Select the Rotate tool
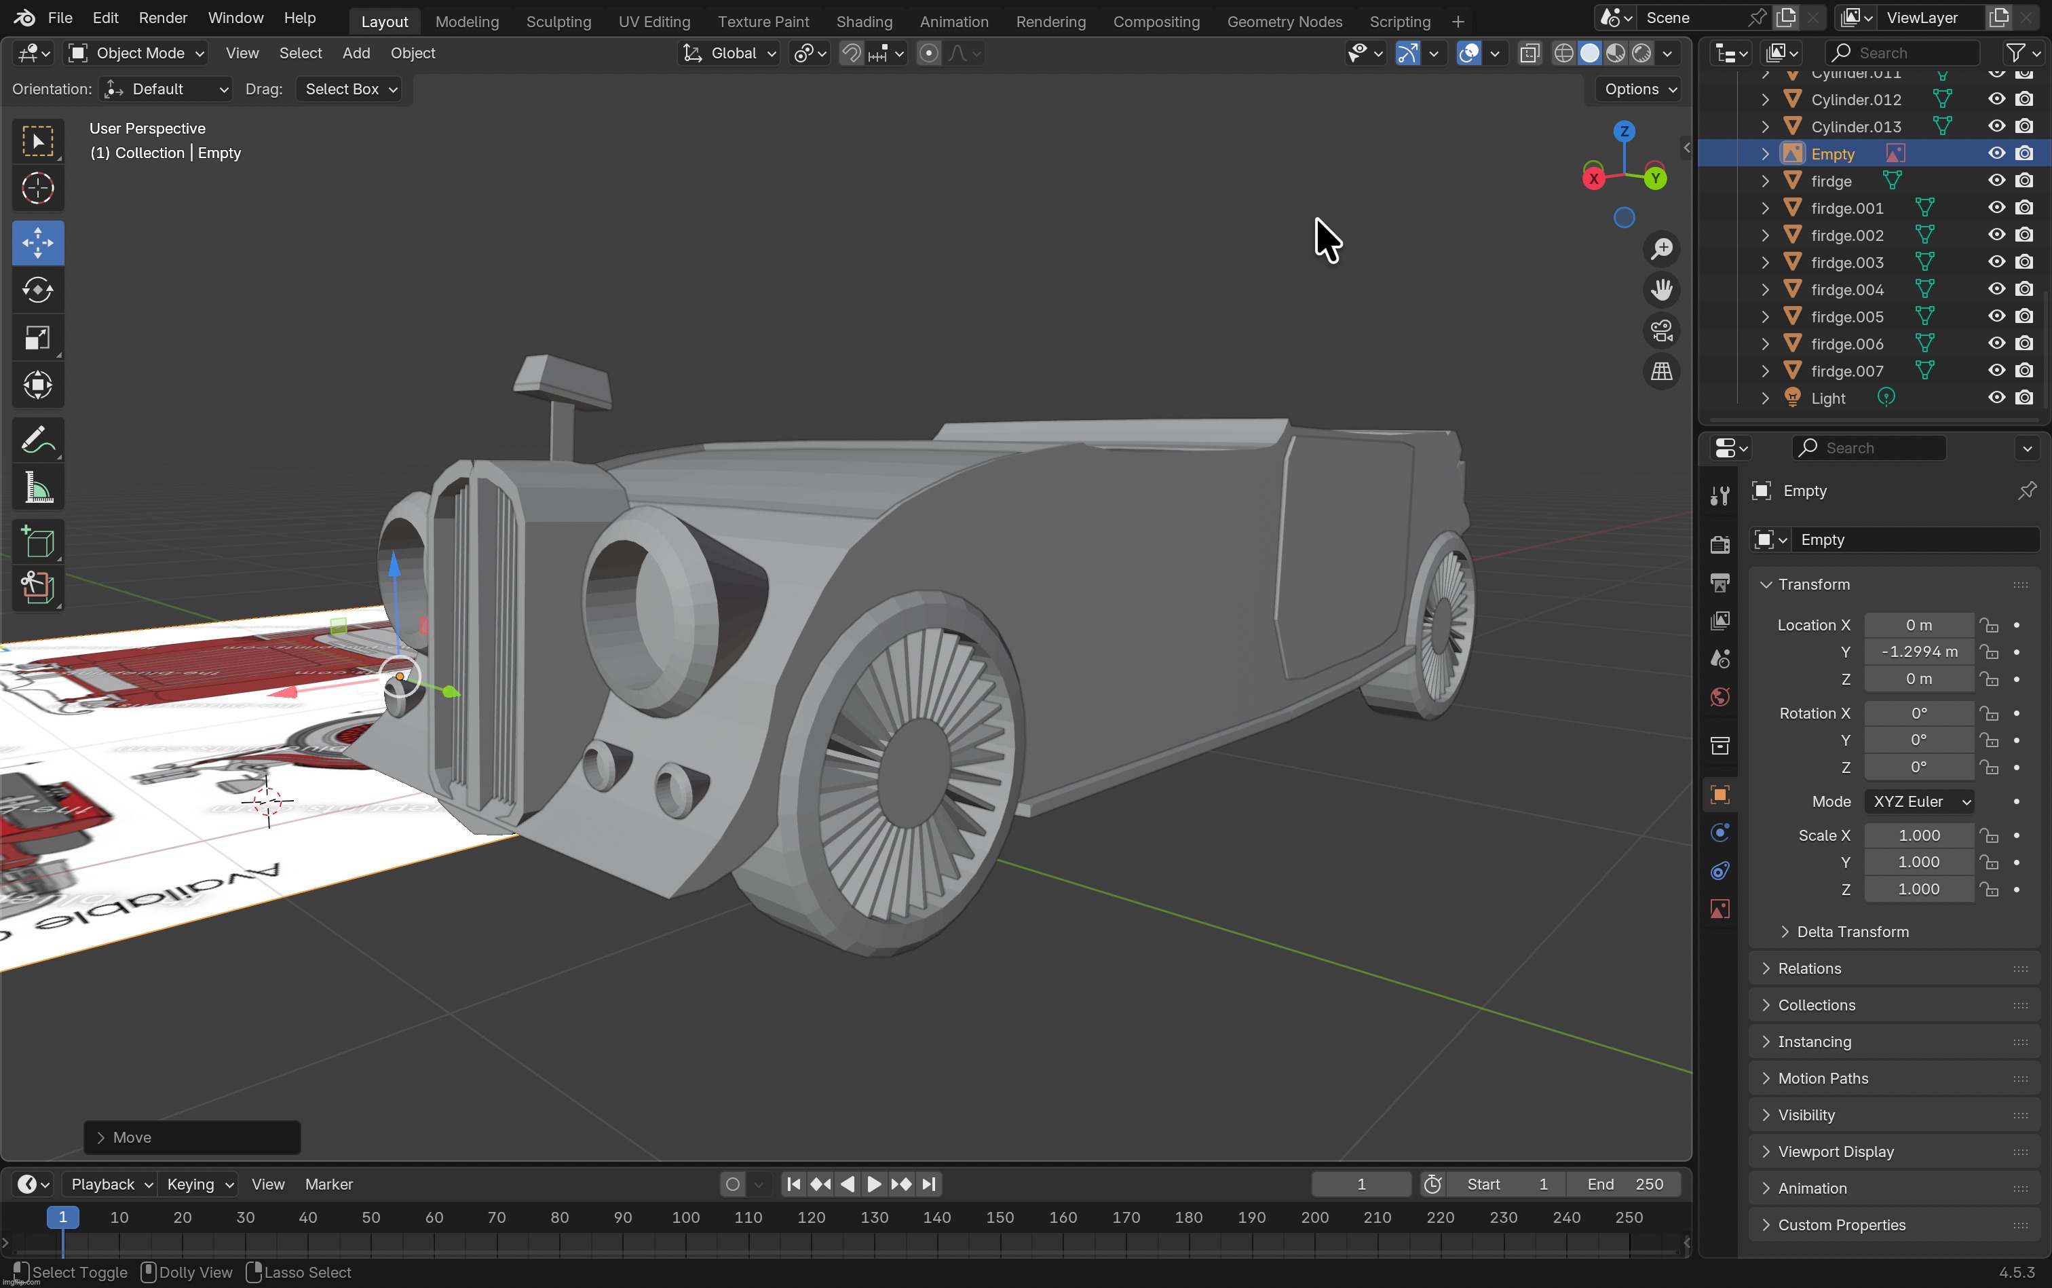Image resolution: width=2052 pixels, height=1288 pixels. [x=38, y=290]
